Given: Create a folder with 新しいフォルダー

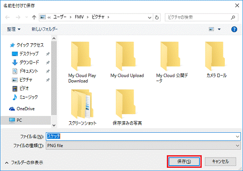Looking at the screenshot, I should (44, 29).
